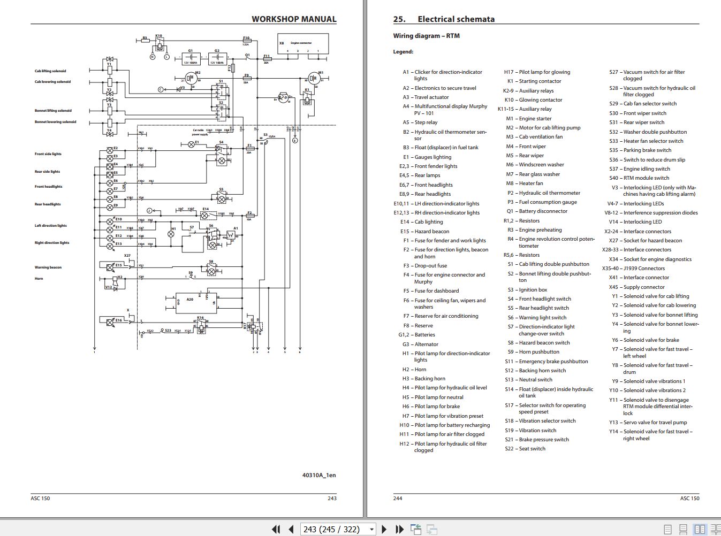
Task: Click legend entry 'H3 – Backing horn'
Action: (423, 379)
